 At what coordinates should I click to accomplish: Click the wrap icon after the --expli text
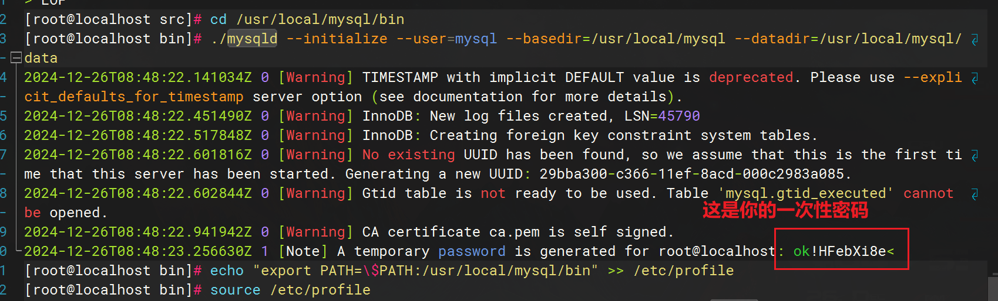tap(975, 78)
